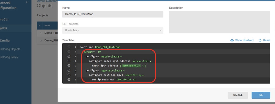The height and width of the screenshot is (104, 275).
Task: Click the Reset refresh icon
Action: tap(260, 40)
